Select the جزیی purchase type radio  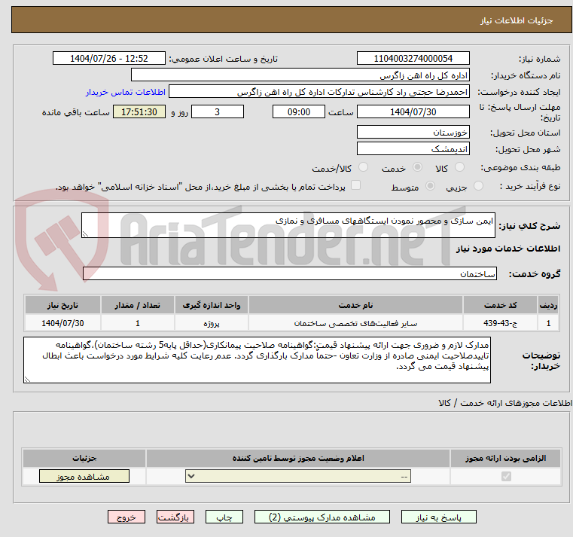click(x=478, y=186)
